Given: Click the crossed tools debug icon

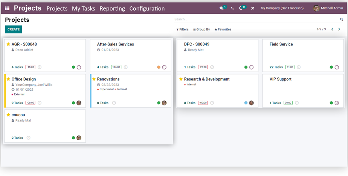Looking at the screenshot, I should 253,8.
